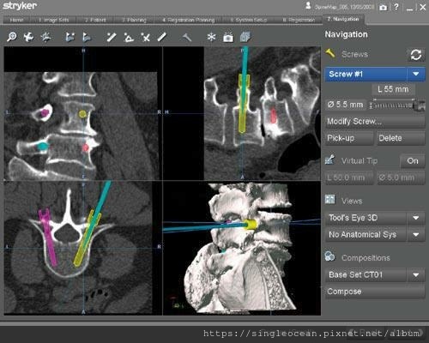Click the reset view starburst icon
The width and height of the screenshot is (429, 343).
point(45,37)
